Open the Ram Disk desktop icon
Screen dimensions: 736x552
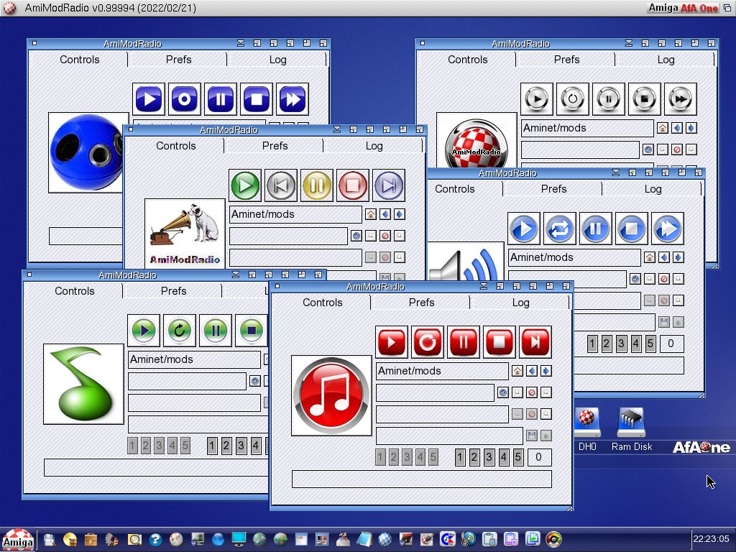[631, 429]
